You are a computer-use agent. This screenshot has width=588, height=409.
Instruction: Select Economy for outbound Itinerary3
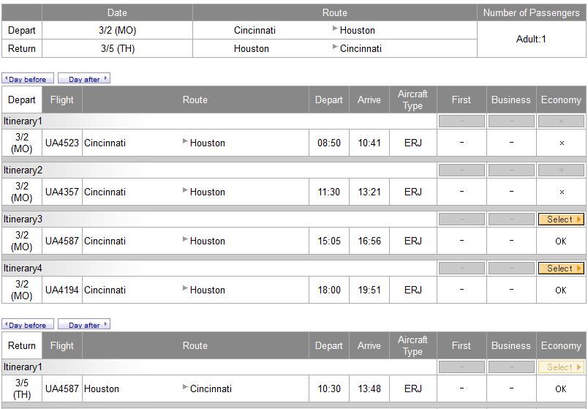click(x=561, y=219)
